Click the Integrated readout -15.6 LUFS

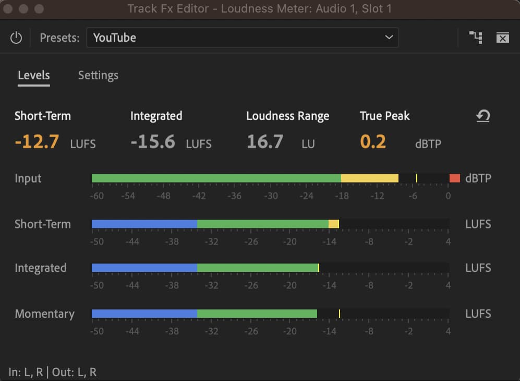click(x=152, y=141)
